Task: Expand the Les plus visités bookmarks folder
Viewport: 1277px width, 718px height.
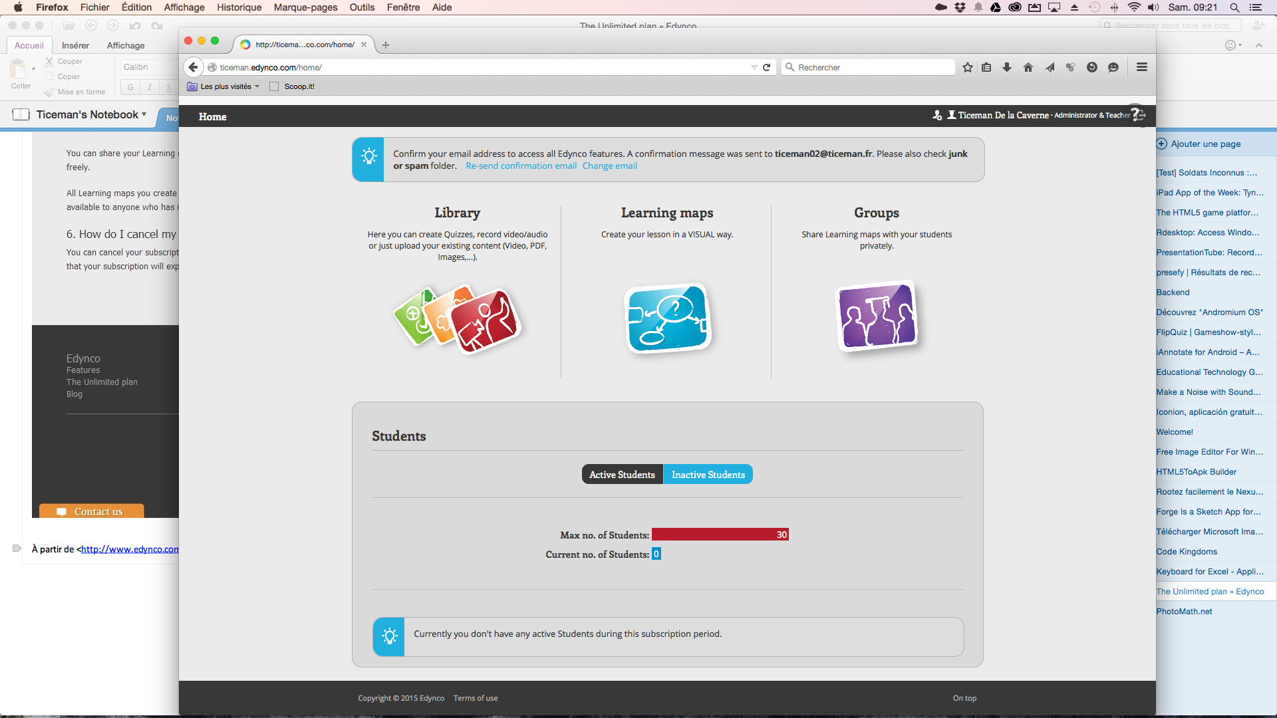Action: point(223,86)
